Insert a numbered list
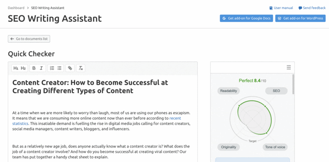The height and width of the screenshot is (162, 329). coord(52,68)
